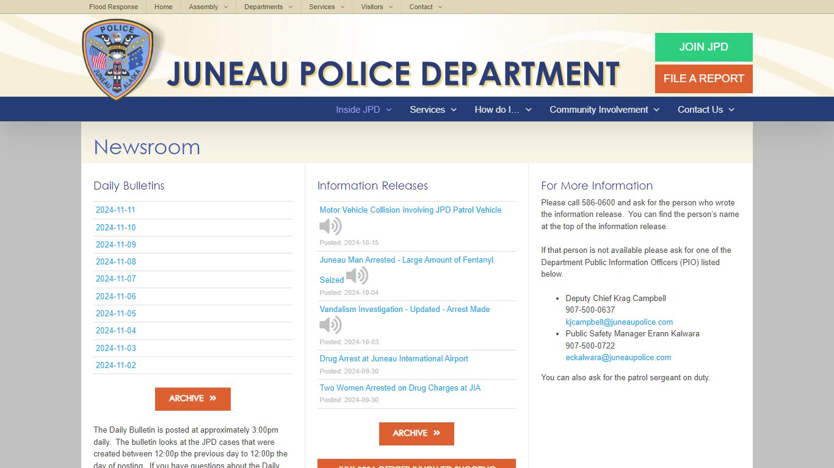Click the JOIN JPD button
This screenshot has height=468, width=834.
(703, 47)
